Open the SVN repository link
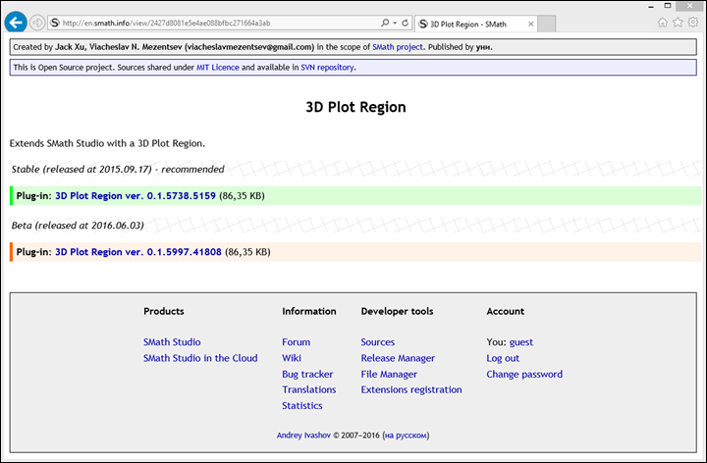Viewport: 707px width, 463px height. [327, 68]
